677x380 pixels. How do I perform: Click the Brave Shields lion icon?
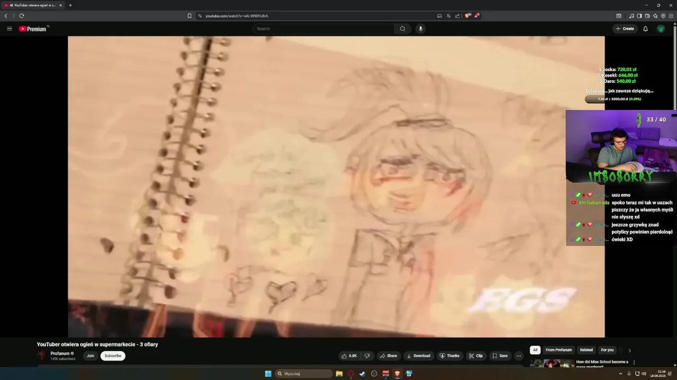click(x=468, y=16)
